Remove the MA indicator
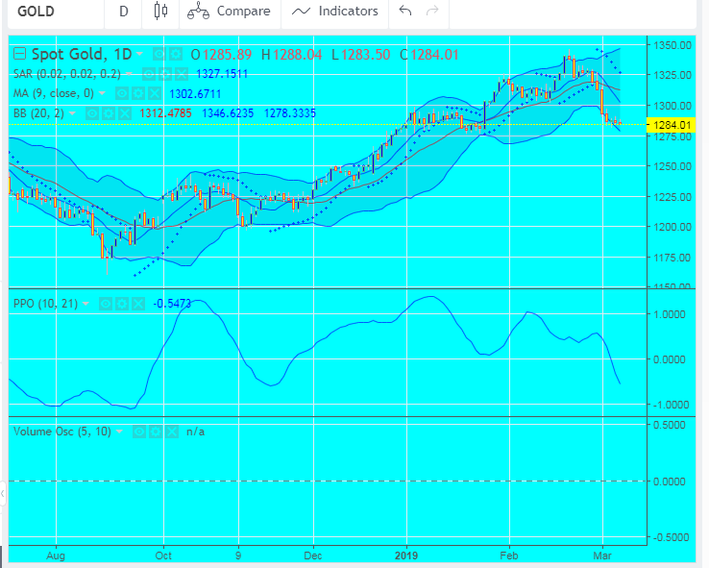The width and height of the screenshot is (709, 568). pos(154,93)
